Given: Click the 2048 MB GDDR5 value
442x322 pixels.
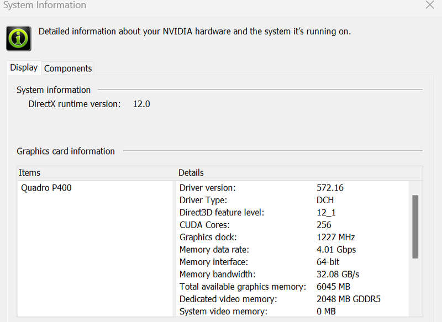Looking at the screenshot, I should pyautogui.click(x=349, y=299).
